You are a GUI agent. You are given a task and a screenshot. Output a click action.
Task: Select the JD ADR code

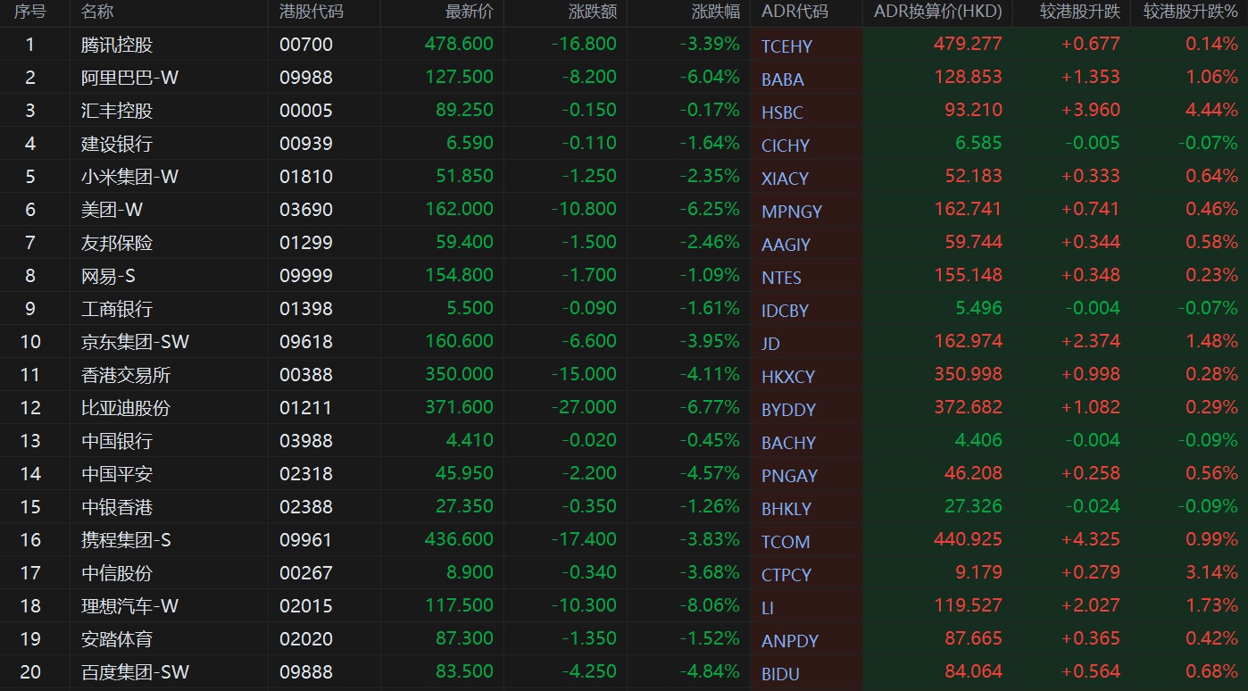point(770,344)
